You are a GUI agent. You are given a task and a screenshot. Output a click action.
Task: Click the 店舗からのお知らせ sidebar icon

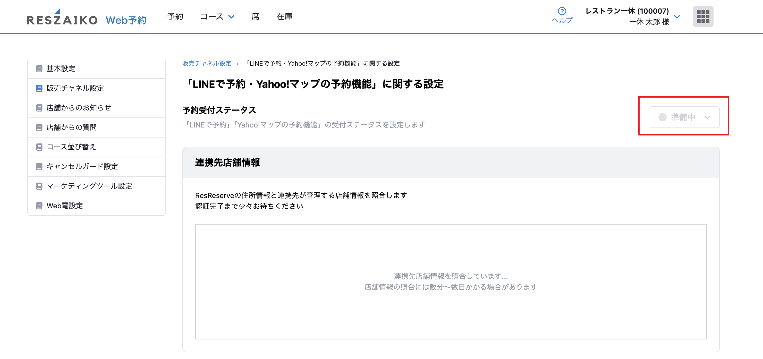pyautogui.click(x=39, y=108)
